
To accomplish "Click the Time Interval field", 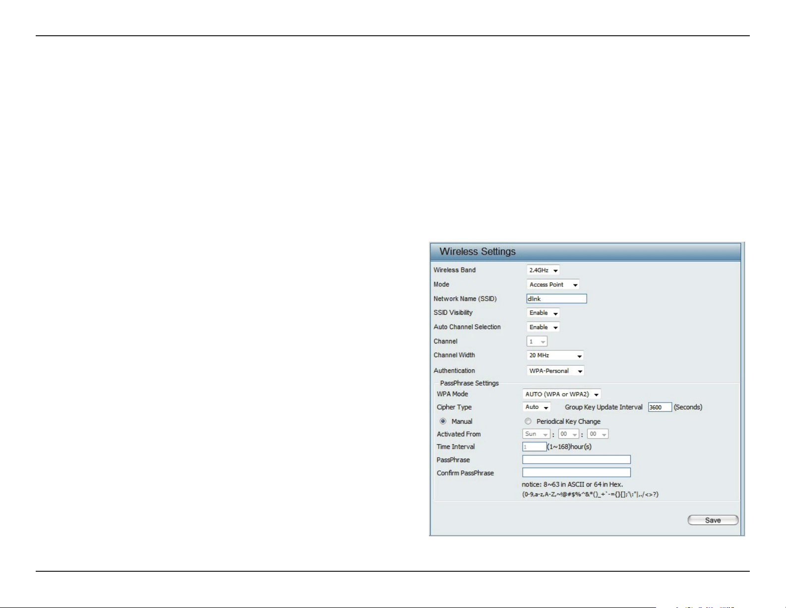I will pyautogui.click(x=535, y=447).
